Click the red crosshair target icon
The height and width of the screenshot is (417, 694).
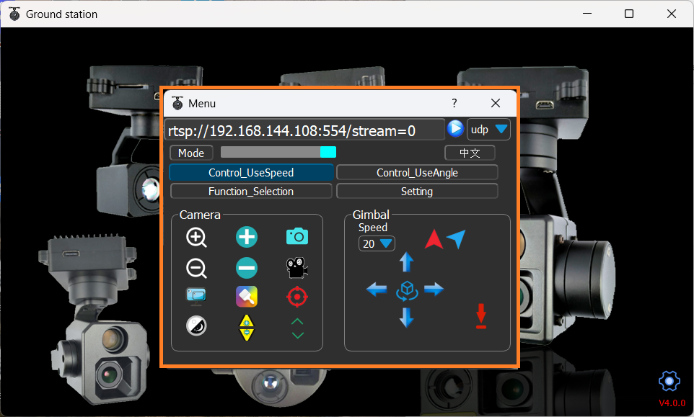pos(297,296)
